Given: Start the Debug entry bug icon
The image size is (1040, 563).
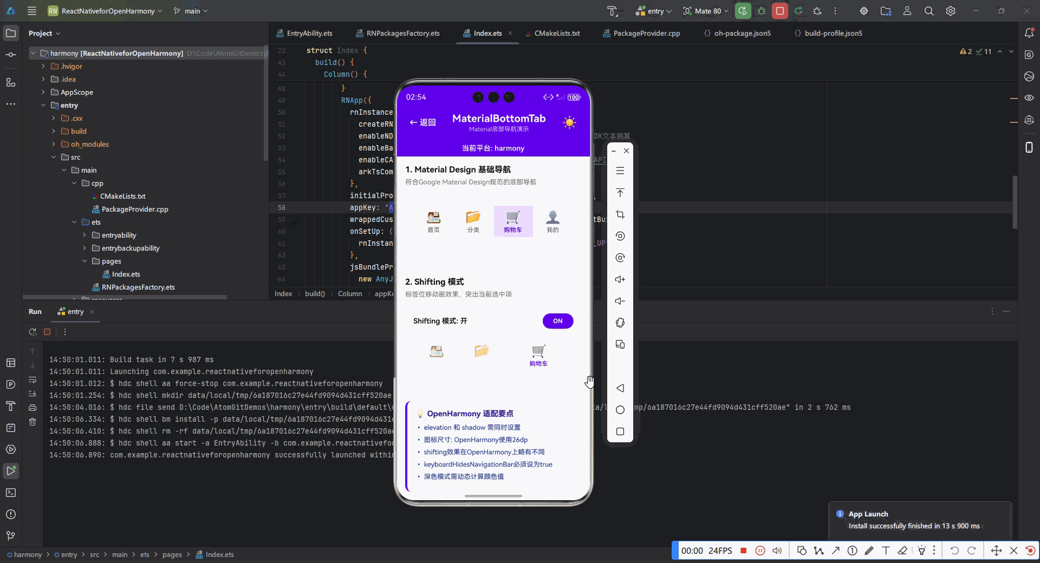Looking at the screenshot, I should (762, 11).
